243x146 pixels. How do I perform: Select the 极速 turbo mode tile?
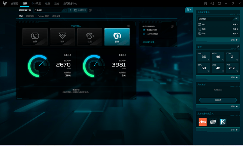coord(117,37)
